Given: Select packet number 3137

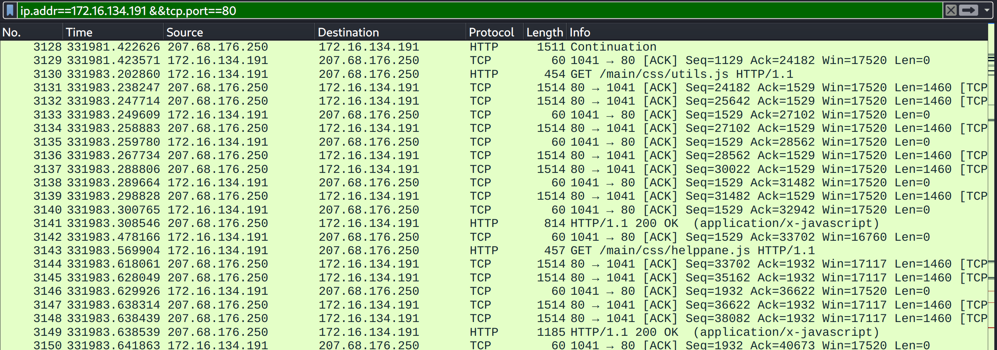Looking at the screenshot, I should [47, 169].
